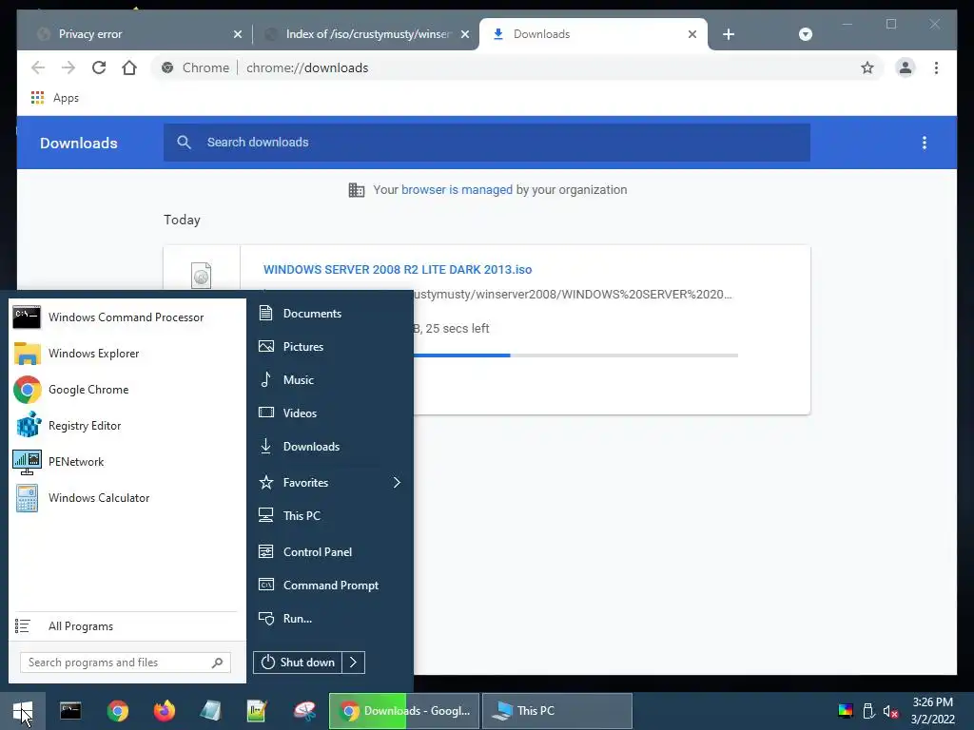Click the ISO download progress bar
This screenshot has height=730, width=974.
click(x=575, y=355)
